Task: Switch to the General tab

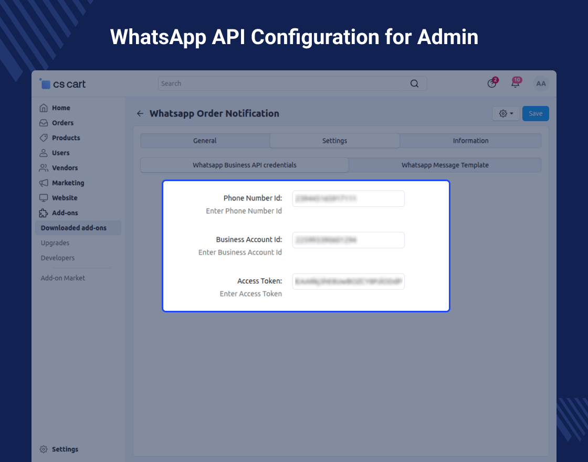Action: pos(205,141)
